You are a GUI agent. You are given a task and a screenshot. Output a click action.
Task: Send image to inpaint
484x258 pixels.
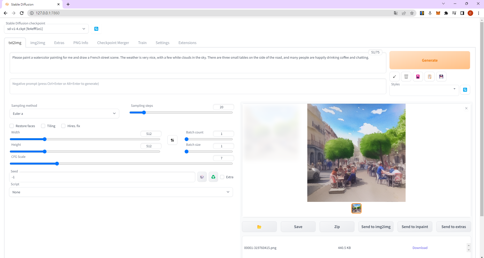pyautogui.click(x=415, y=227)
